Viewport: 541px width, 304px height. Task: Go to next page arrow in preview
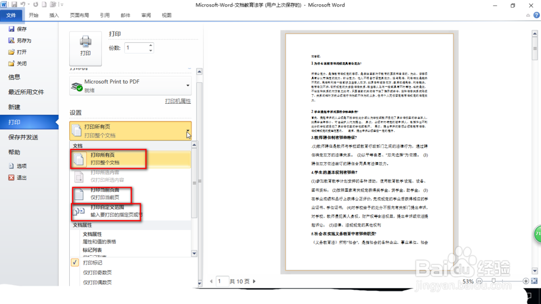coord(254,281)
